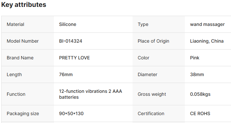Viewport: 231px width, 123px height.
Task: Click the Liaoning, China value
Action: click(207, 41)
